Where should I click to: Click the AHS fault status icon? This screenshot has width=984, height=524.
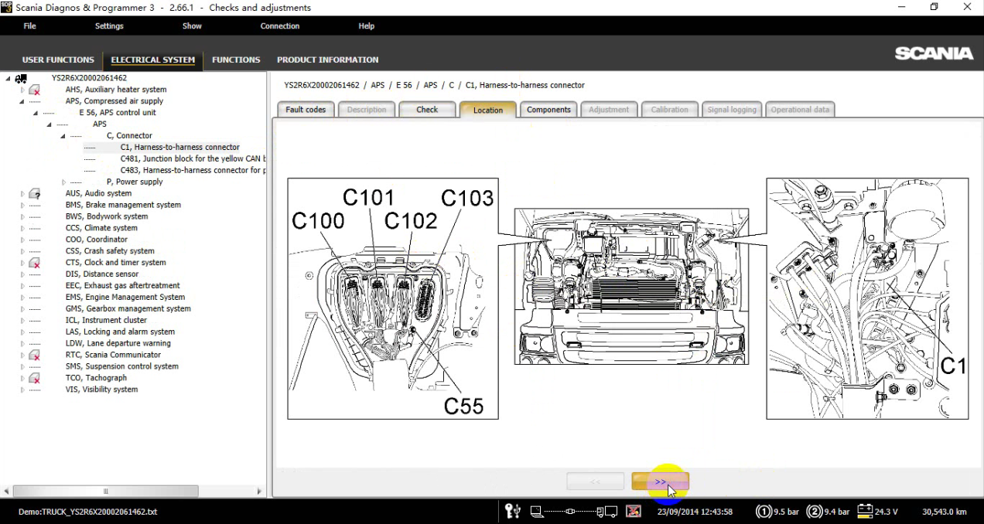[35, 90]
